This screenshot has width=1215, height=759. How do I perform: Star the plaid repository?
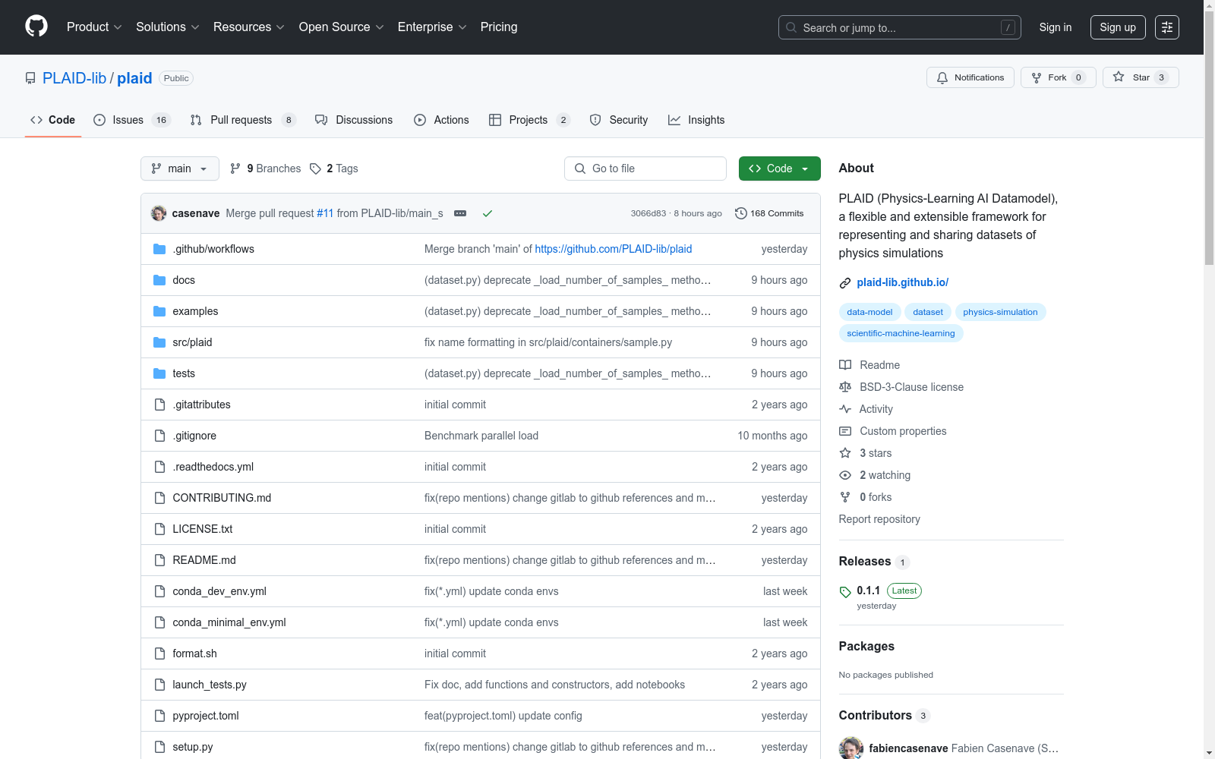[1141, 77]
